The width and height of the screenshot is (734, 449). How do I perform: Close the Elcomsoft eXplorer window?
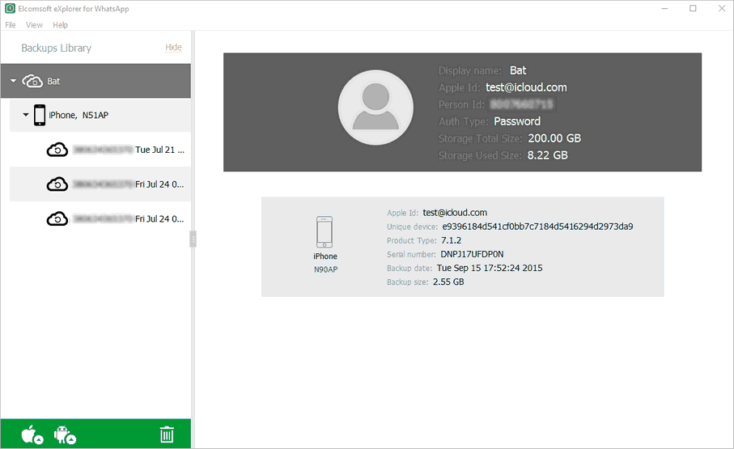(x=722, y=8)
